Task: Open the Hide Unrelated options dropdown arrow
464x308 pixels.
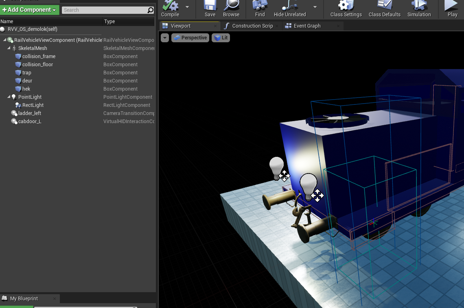Action: click(315, 7)
